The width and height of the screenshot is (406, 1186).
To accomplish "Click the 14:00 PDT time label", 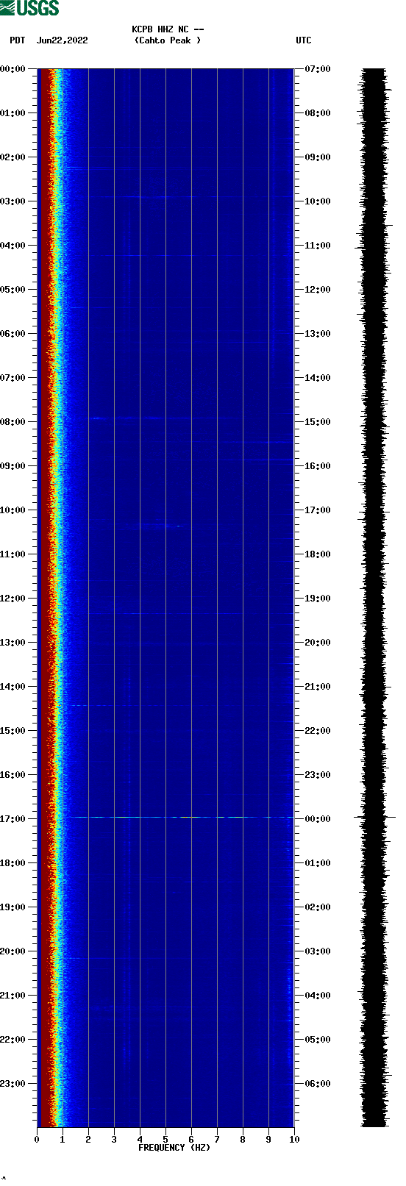I will 13,687.
